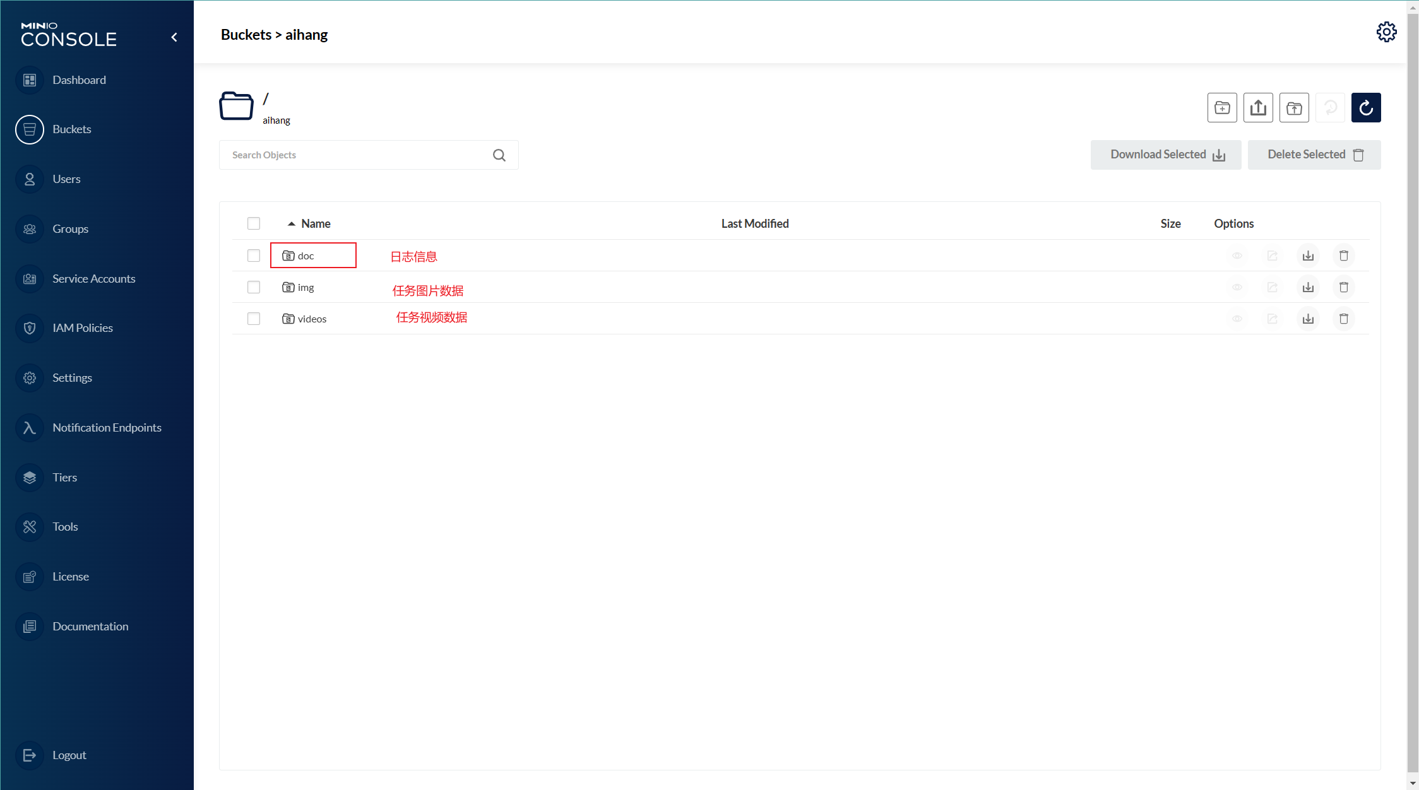Click the upload file icon
This screenshot has width=1419, height=790.
click(1258, 107)
